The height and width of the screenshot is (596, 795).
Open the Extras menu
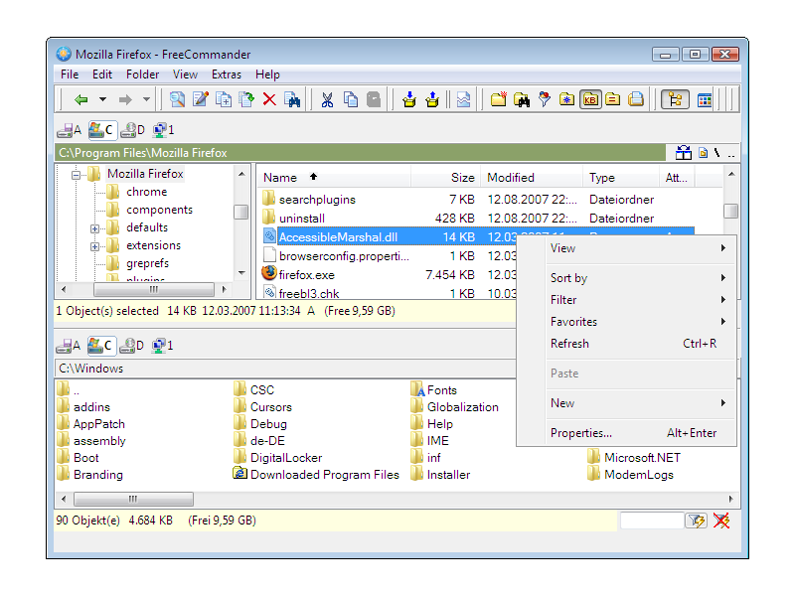[226, 74]
